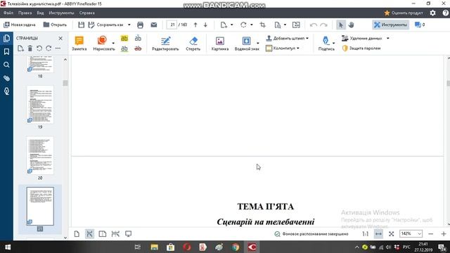Rotate the page counterclockwise in the Pages panel
This screenshot has width=450, height=253.
tap(39, 48)
